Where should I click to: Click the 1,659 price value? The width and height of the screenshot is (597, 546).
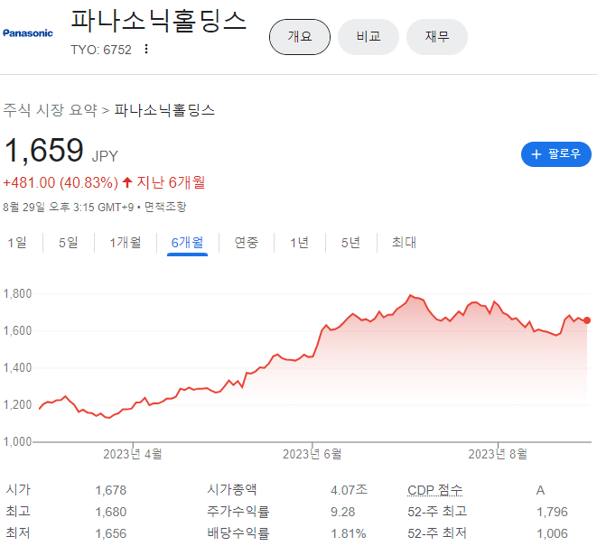(x=43, y=151)
